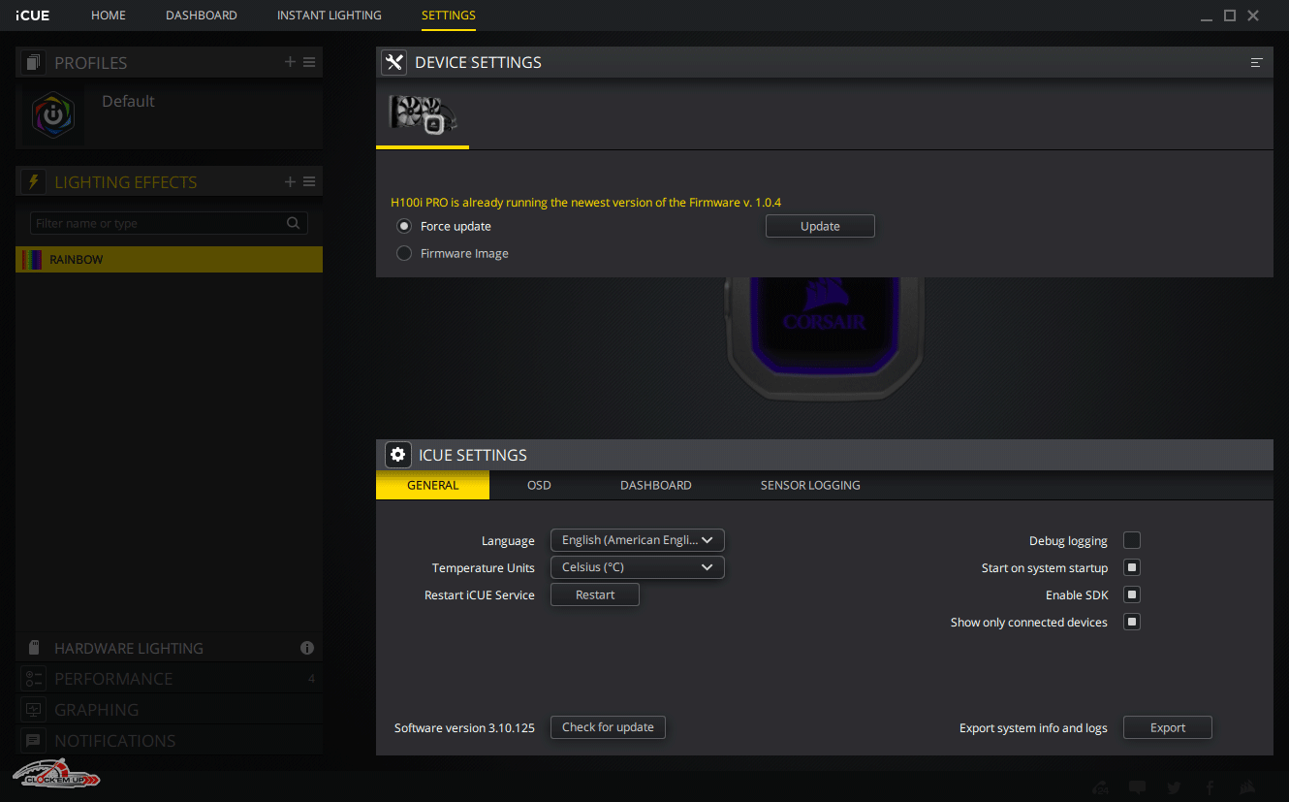
Task: Open the Profiles panel menu
Action: click(x=309, y=62)
